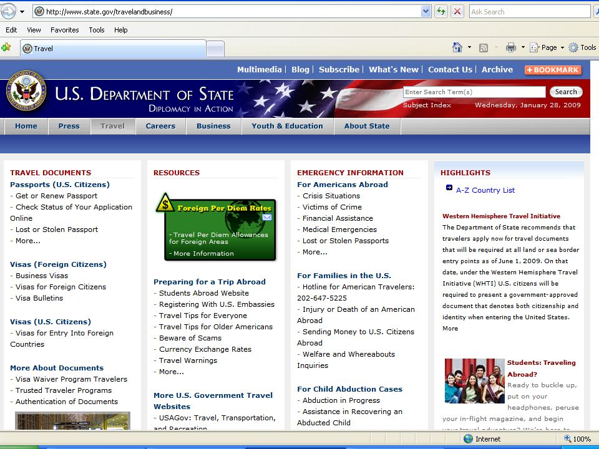Open the Visa Bulletins link
This screenshot has width=599, height=449.
click(39, 298)
